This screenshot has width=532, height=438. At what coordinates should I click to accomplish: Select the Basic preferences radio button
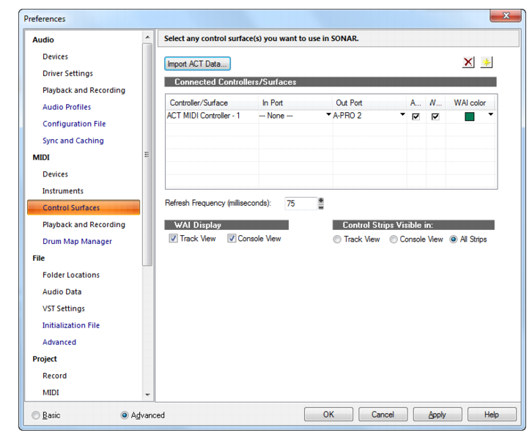click(x=36, y=415)
